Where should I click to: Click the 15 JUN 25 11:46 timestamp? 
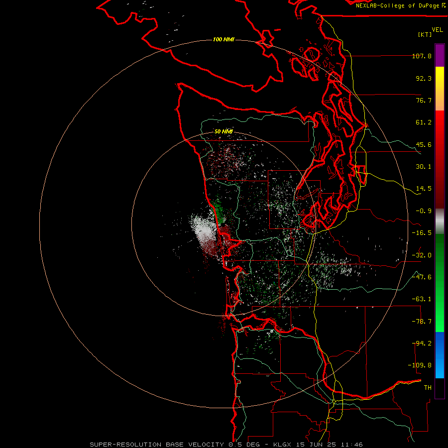(330, 445)
